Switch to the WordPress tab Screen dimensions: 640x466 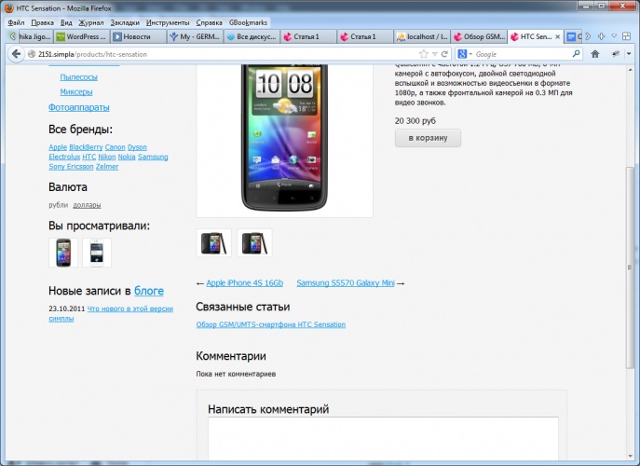82,36
